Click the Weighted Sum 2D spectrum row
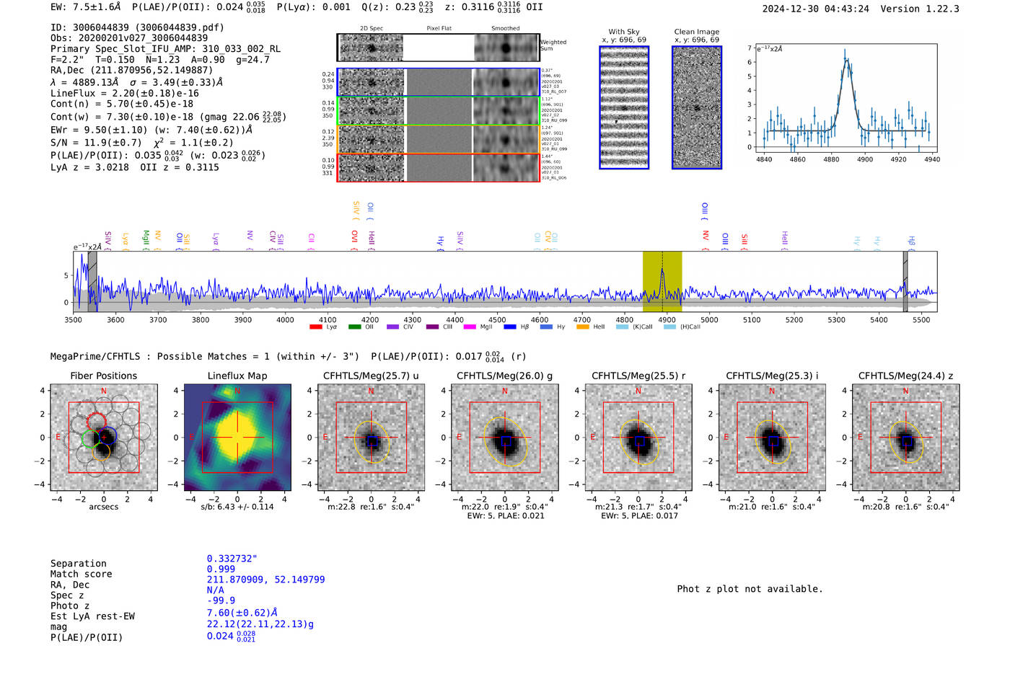 [438, 48]
